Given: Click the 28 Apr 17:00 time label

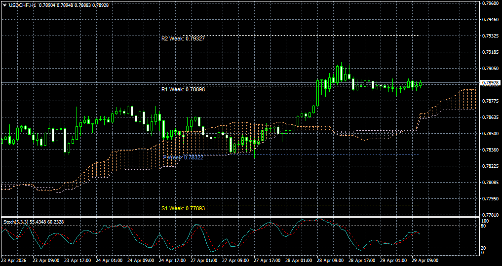Looking at the screenshot, I should point(362,261).
